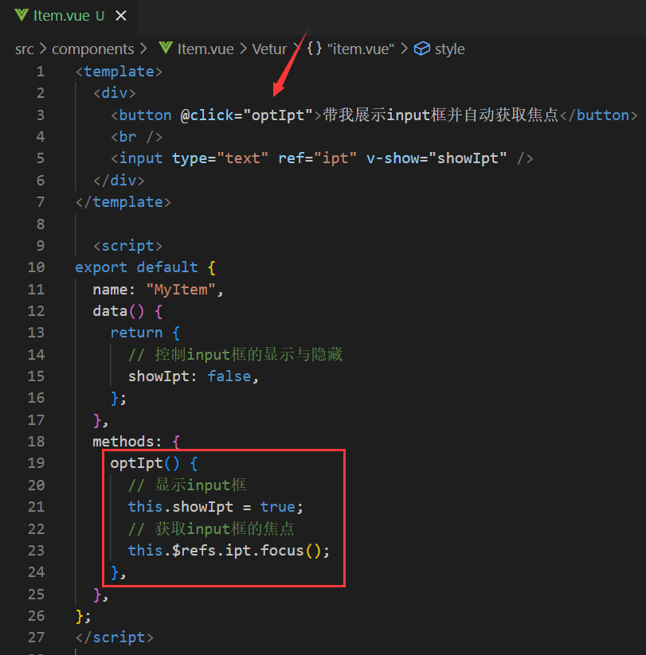Click comment '显示input框' on line 20
Screen dimensions: 646x655
[x=200, y=485]
